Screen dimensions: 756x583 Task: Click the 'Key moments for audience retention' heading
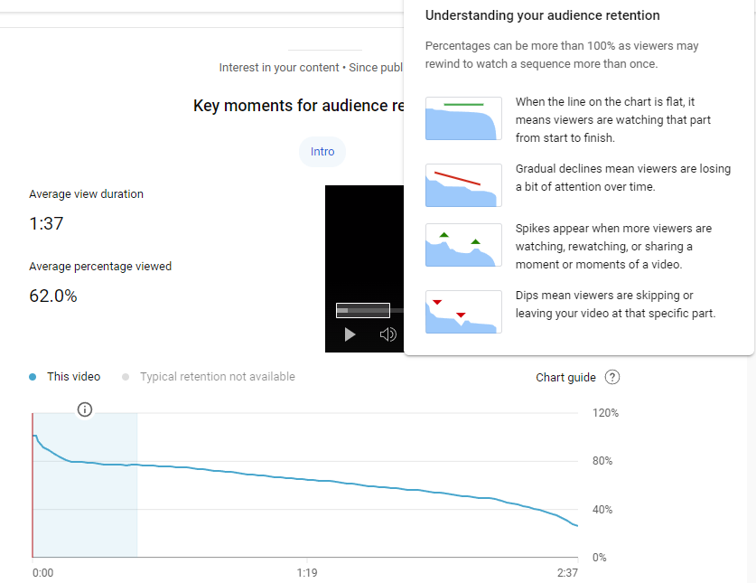pyautogui.click(x=298, y=106)
